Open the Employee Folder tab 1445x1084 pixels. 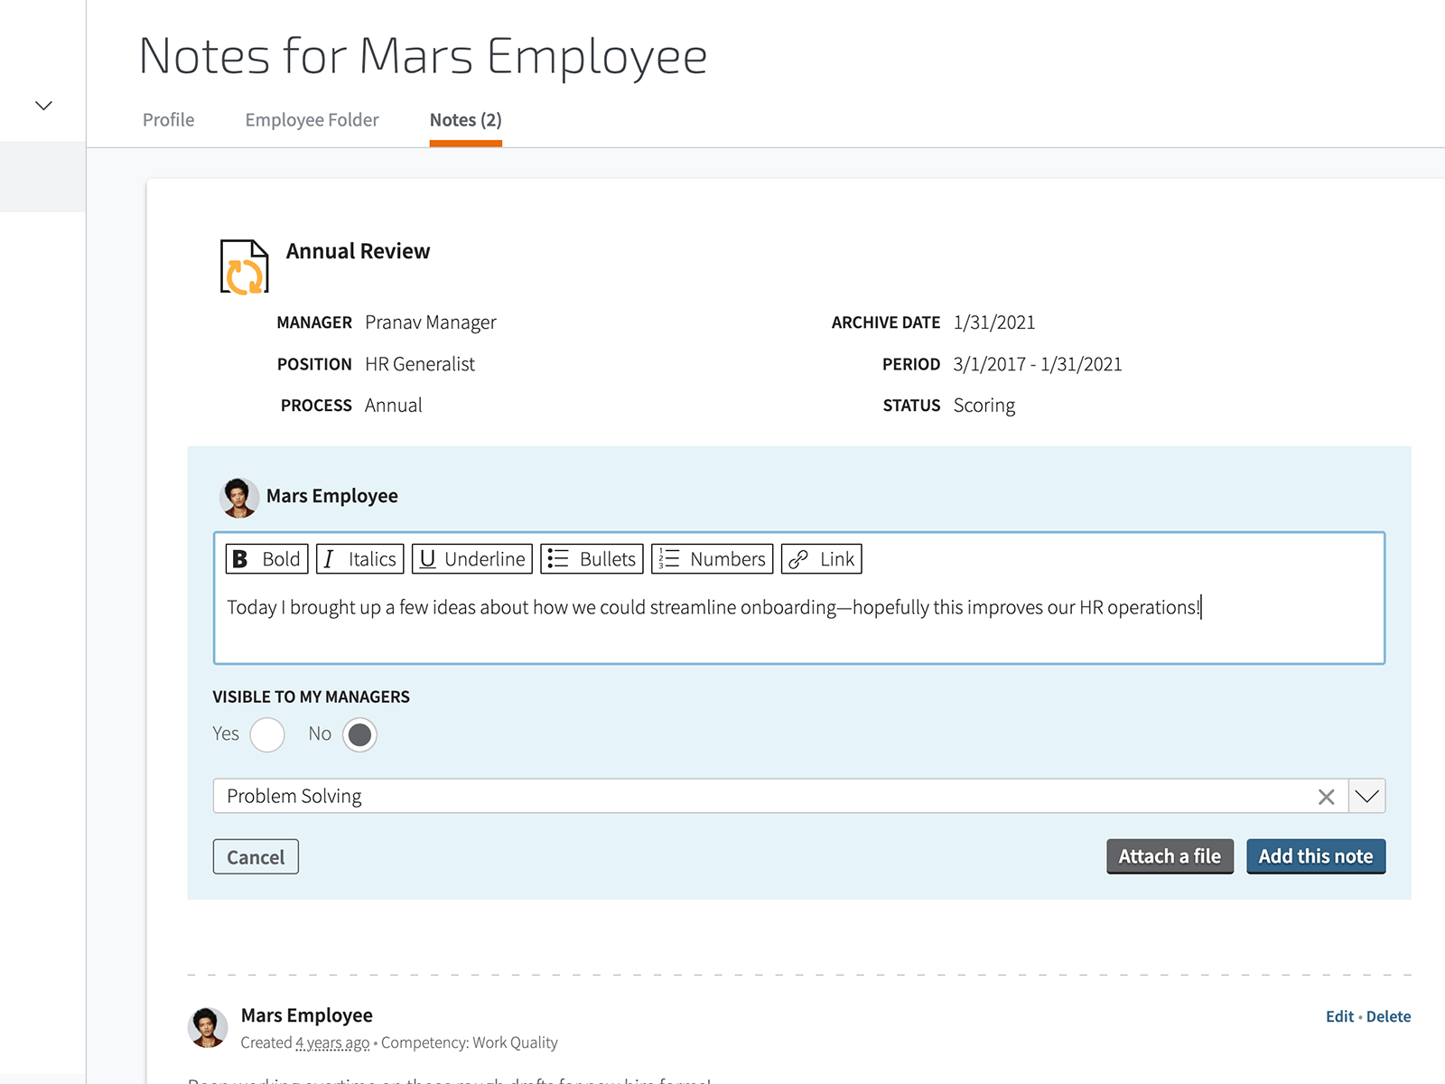(x=312, y=120)
